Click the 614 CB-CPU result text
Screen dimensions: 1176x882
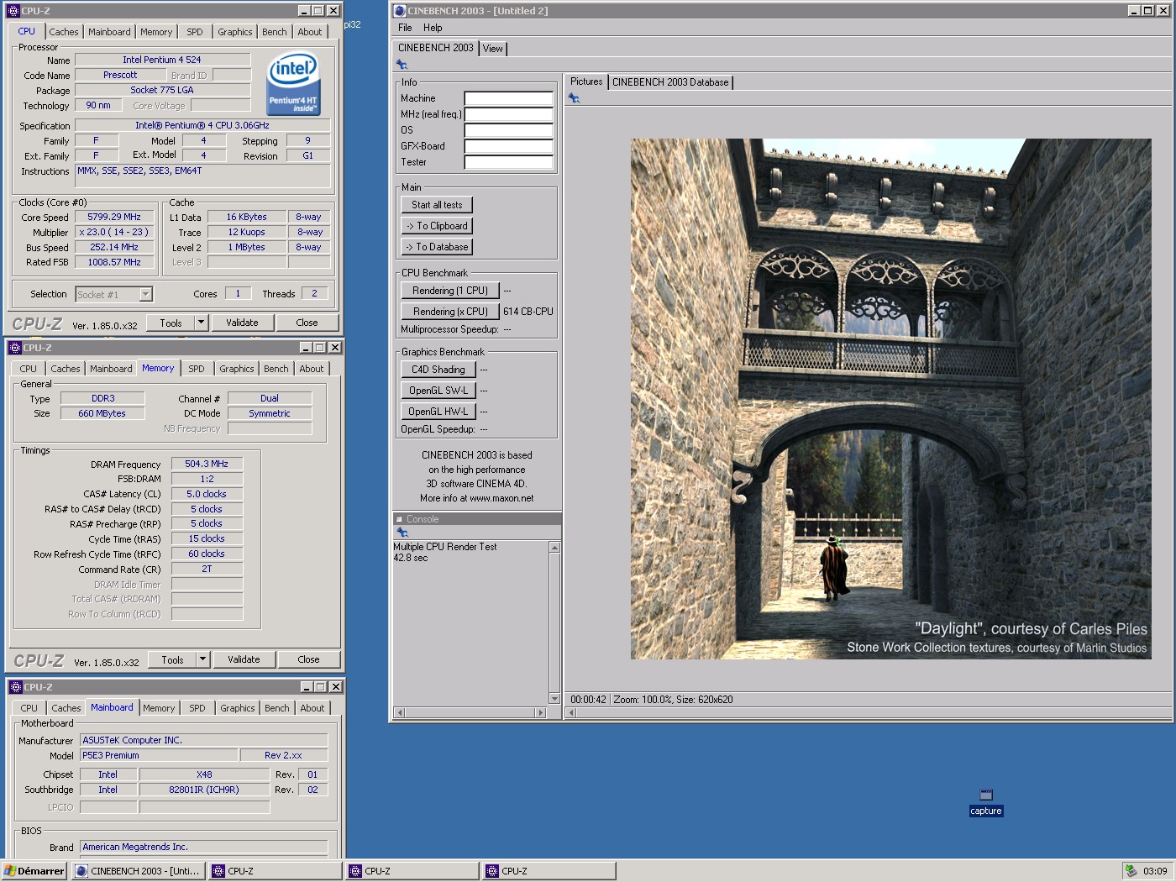click(x=528, y=312)
